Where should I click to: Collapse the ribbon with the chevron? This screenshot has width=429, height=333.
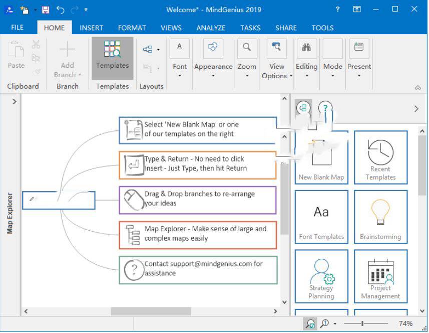[x=418, y=88]
